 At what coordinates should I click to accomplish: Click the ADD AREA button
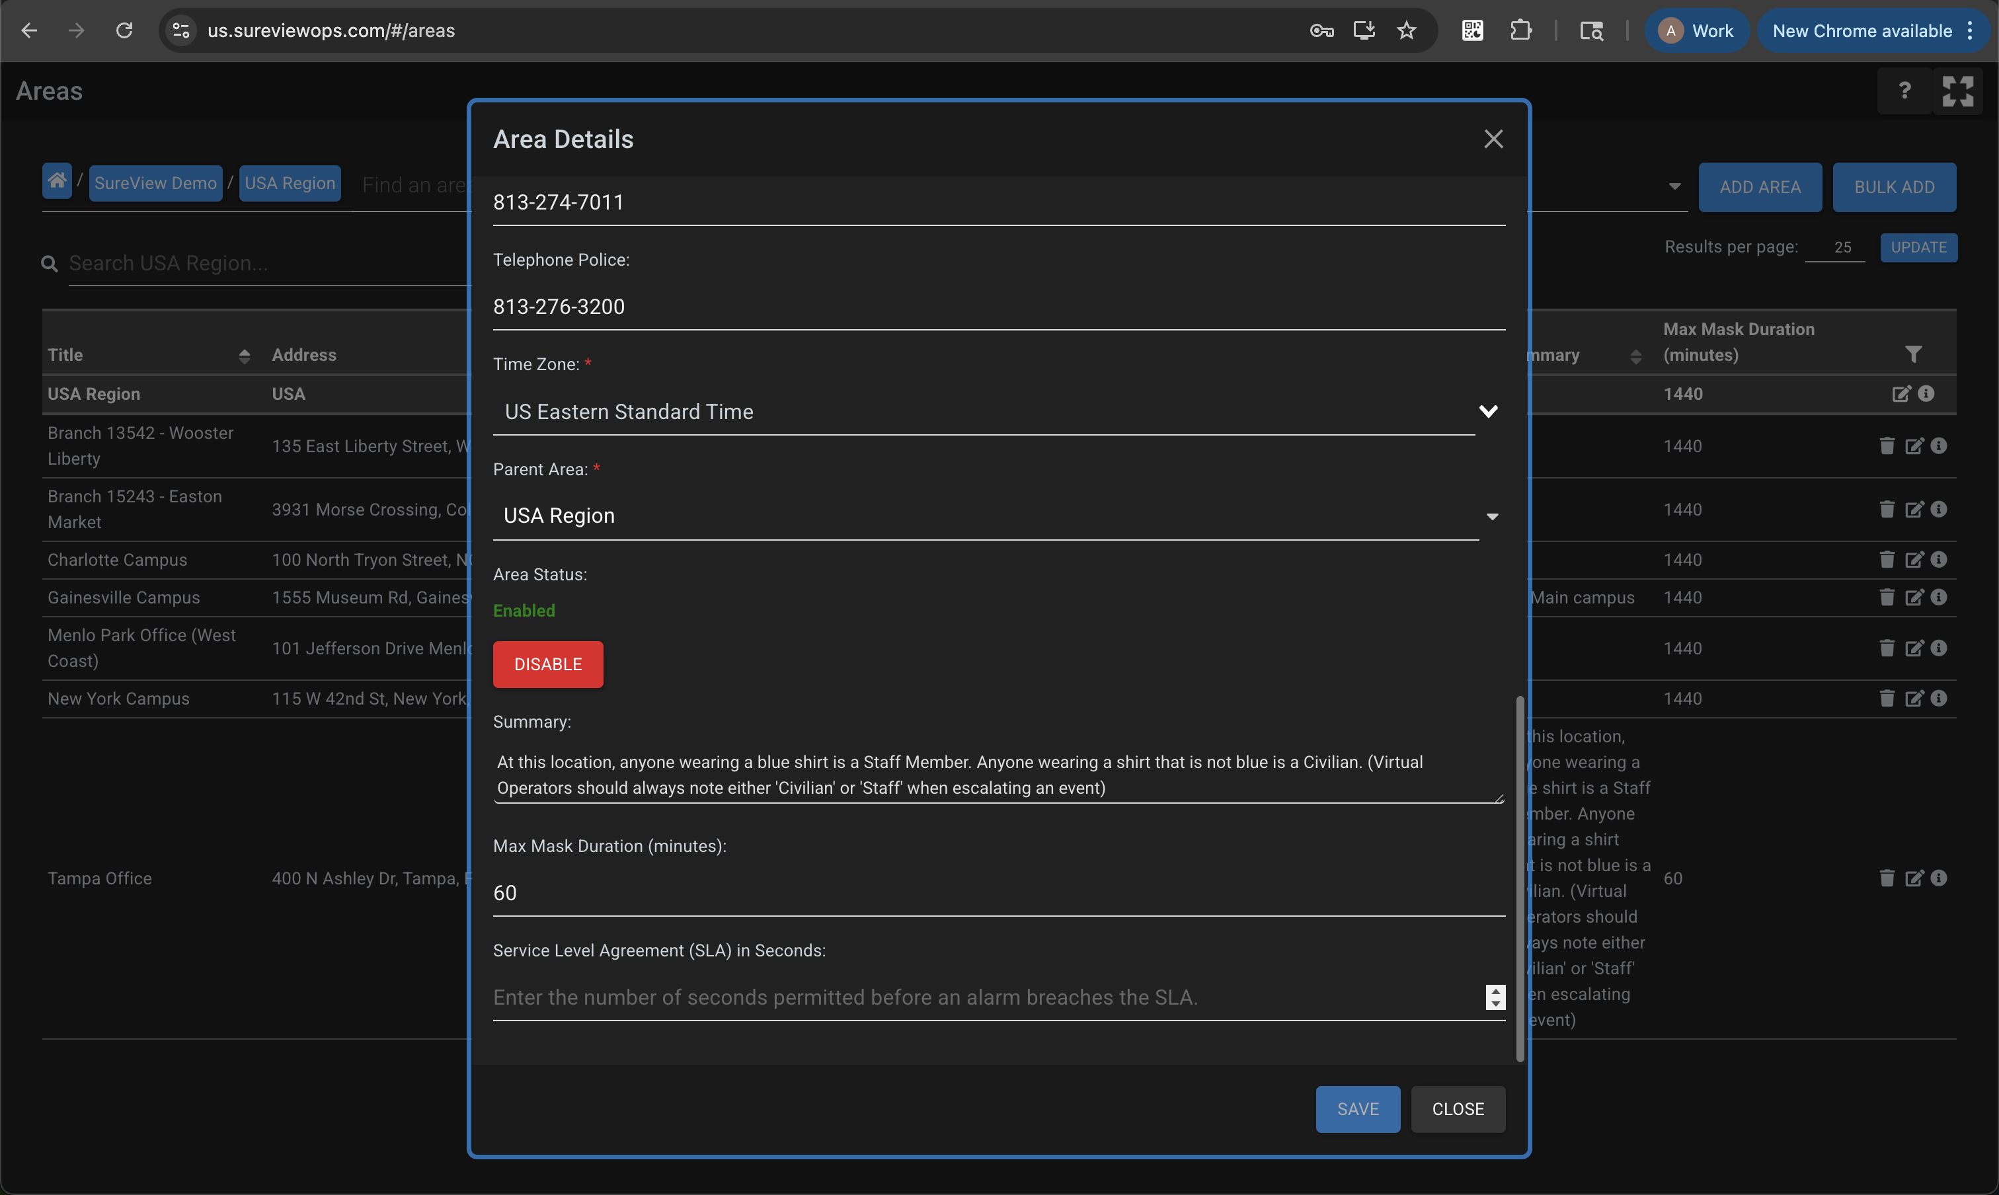(1760, 187)
